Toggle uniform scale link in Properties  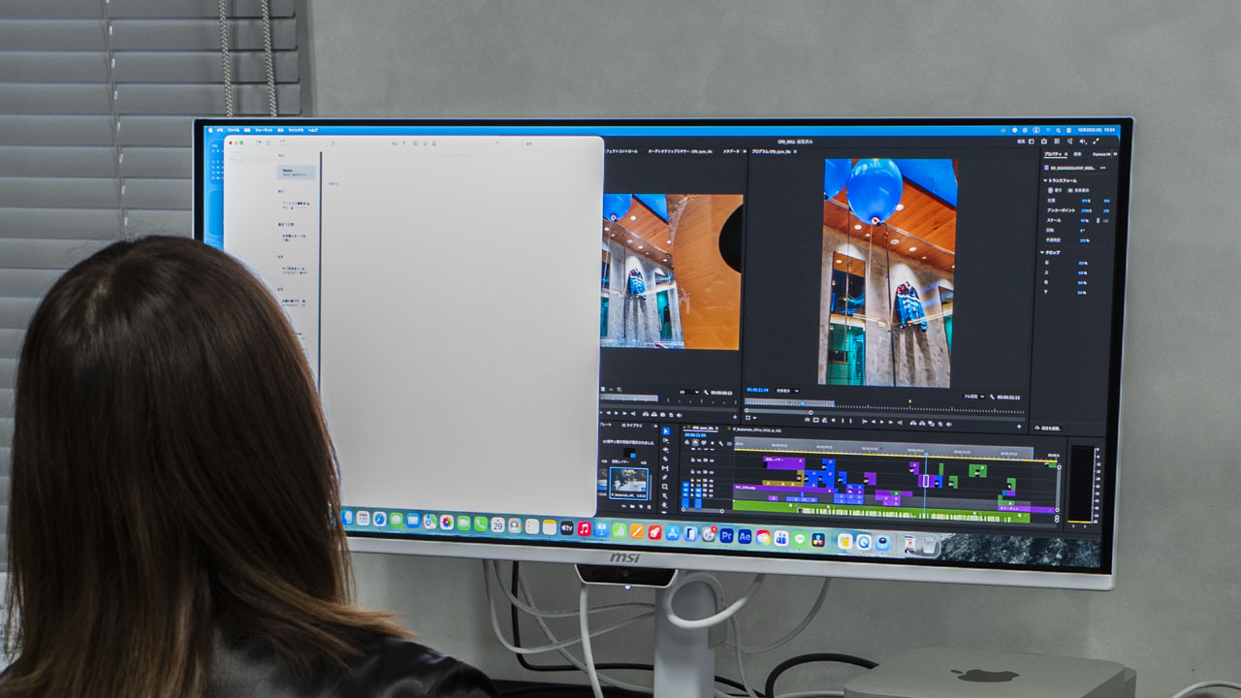(1098, 221)
